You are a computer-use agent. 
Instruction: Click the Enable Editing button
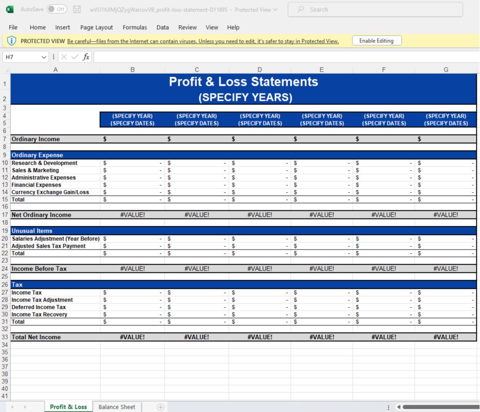pos(377,41)
